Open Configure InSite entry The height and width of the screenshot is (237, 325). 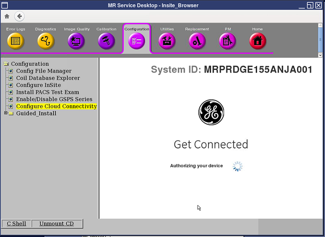pos(38,85)
